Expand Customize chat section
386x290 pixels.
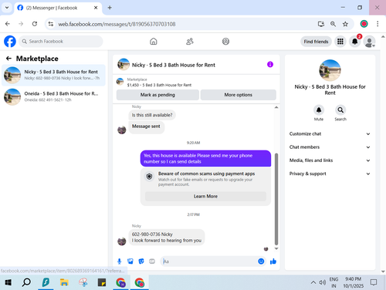(x=330, y=133)
